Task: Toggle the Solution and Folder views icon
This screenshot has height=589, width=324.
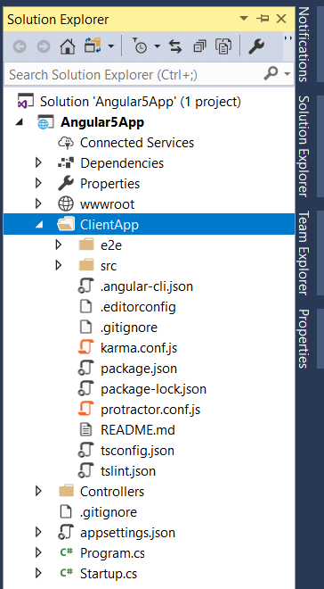Action: 91,46
